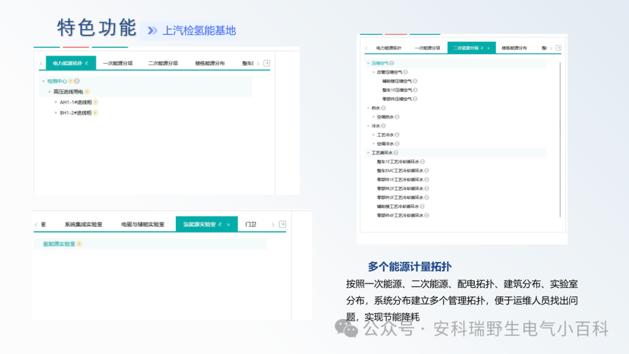Collapse the 检测中心 tree node
Screen dimensions: 629x354
coord(43,81)
